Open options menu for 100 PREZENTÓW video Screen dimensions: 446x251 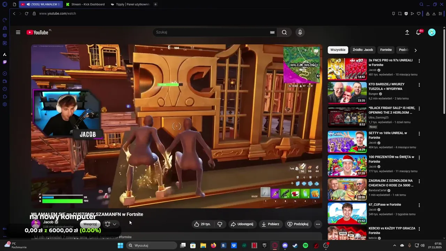[x=419, y=158]
